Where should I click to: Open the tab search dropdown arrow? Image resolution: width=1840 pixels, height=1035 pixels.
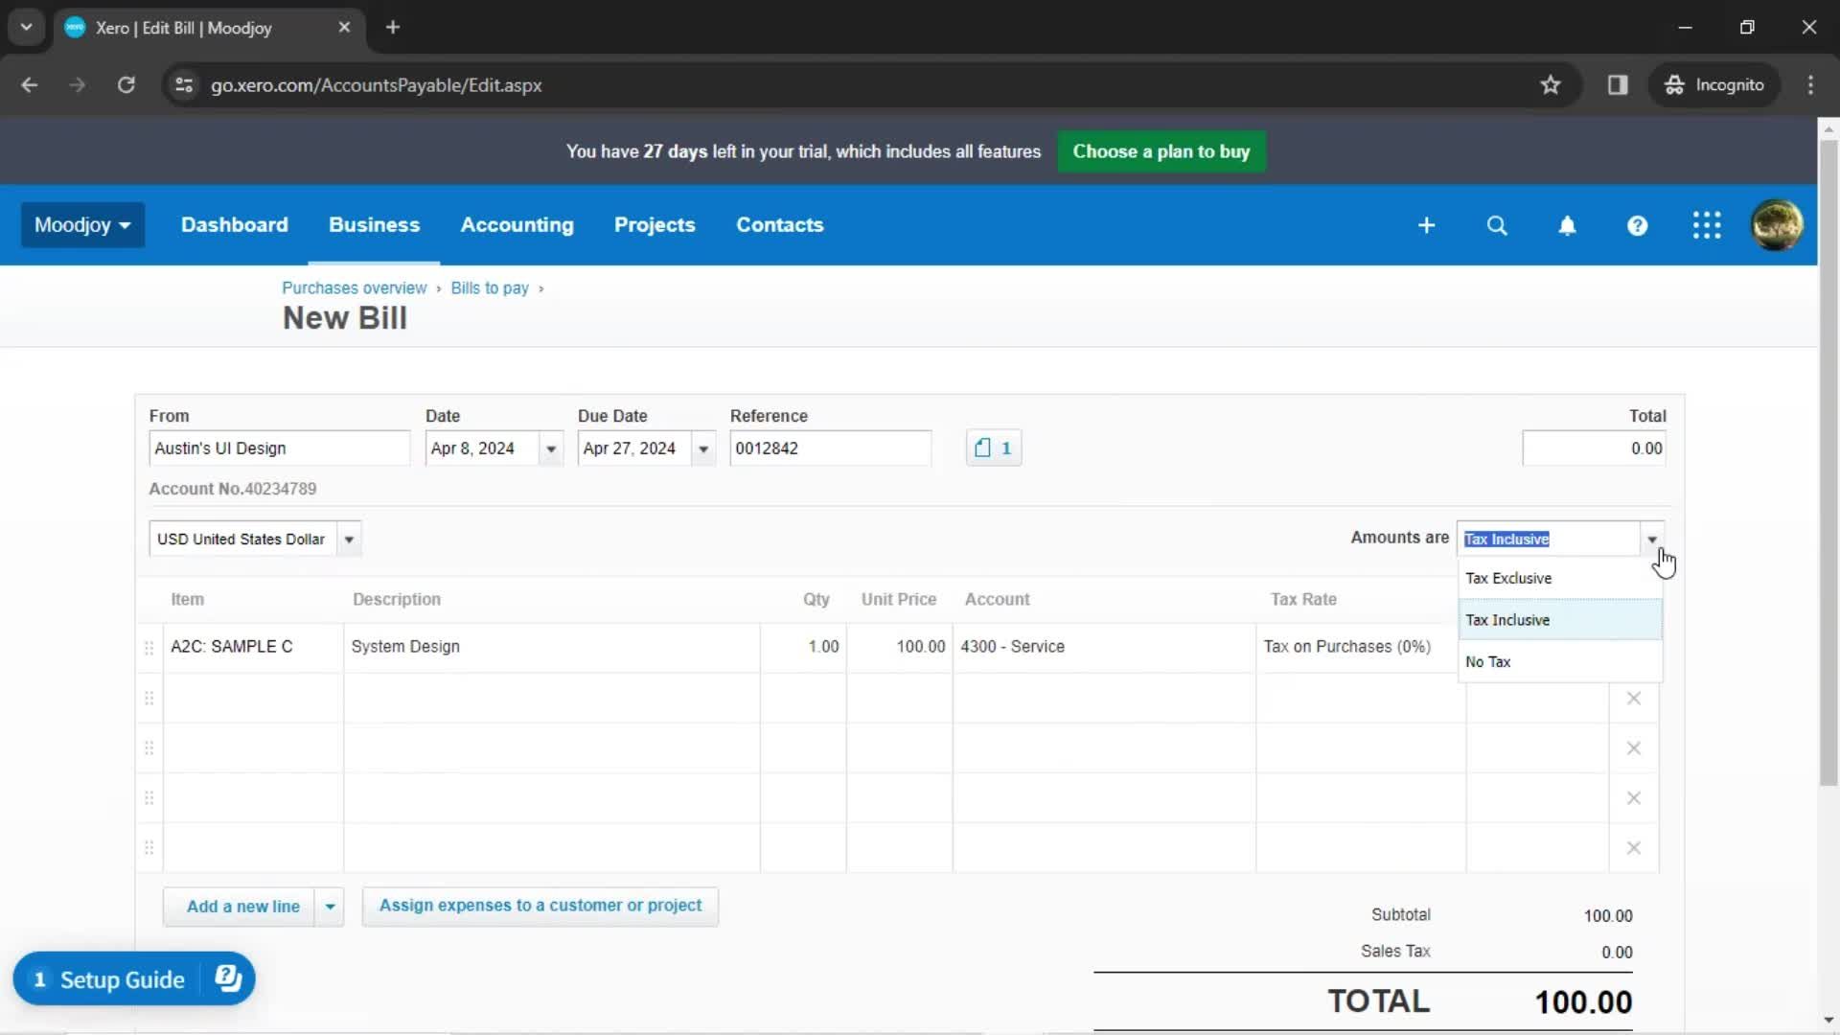[27, 28]
